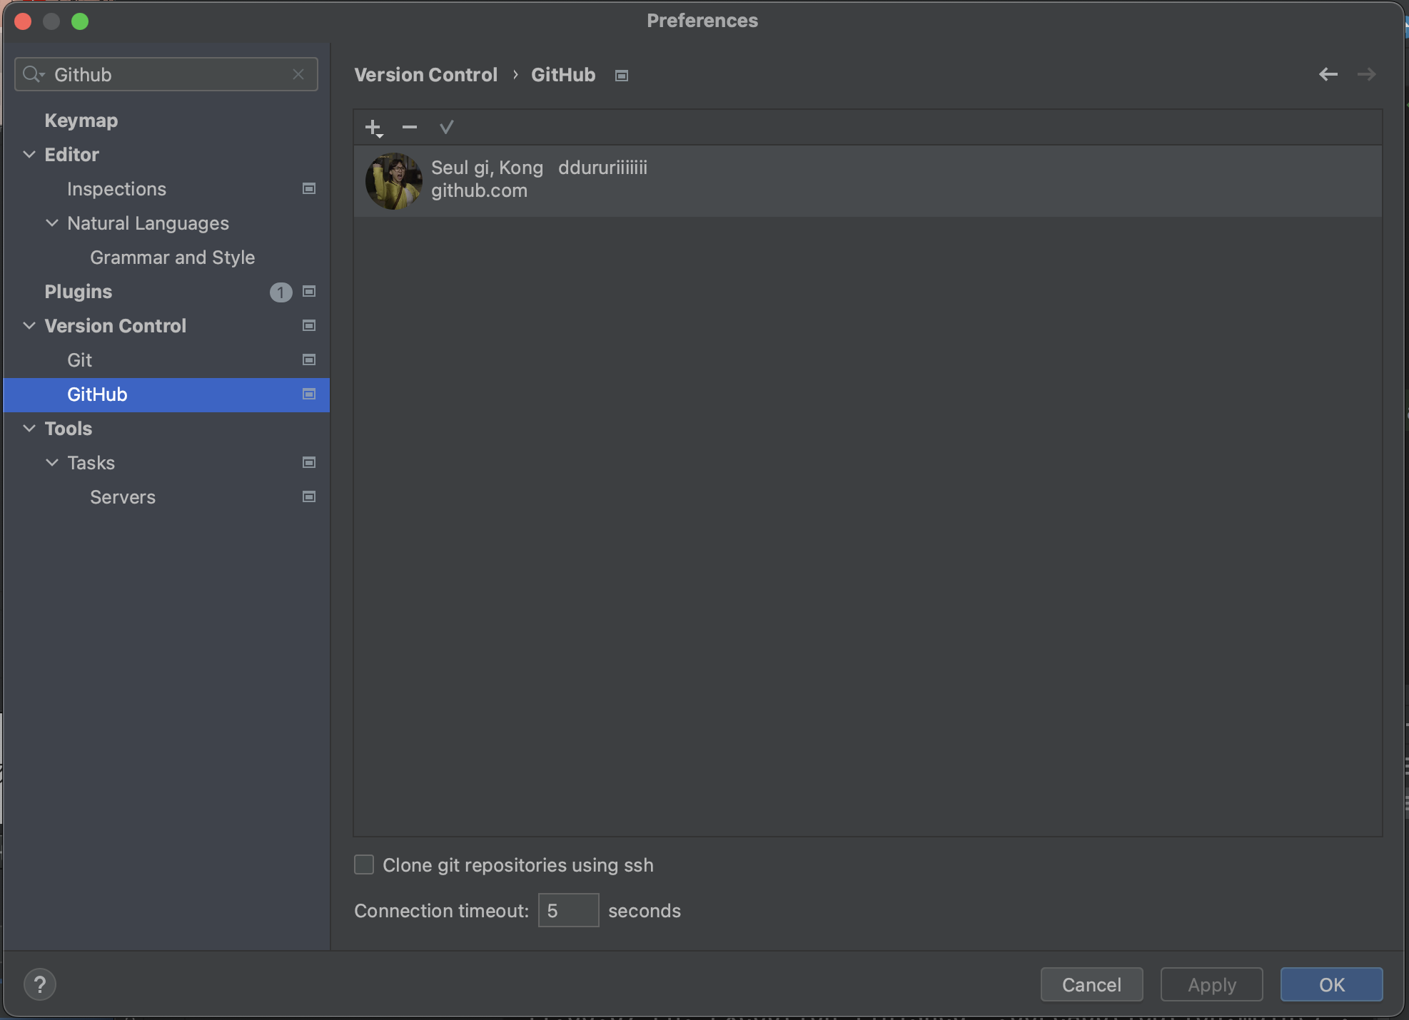Click the Apply button
The image size is (1409, 1020).
tap(1211, 985)
